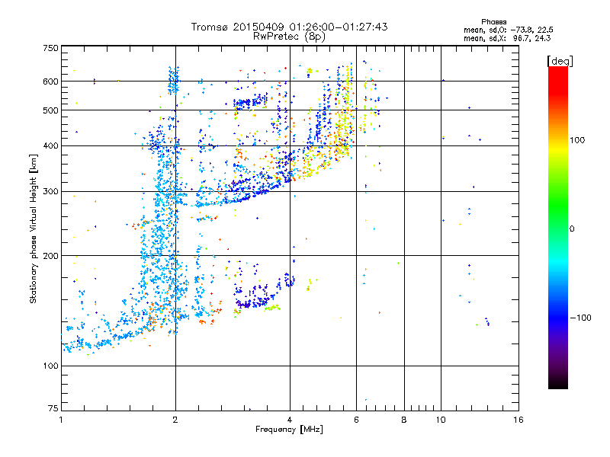
Task: Click the y-axis tick label '200'
Action: coord(50,256)
